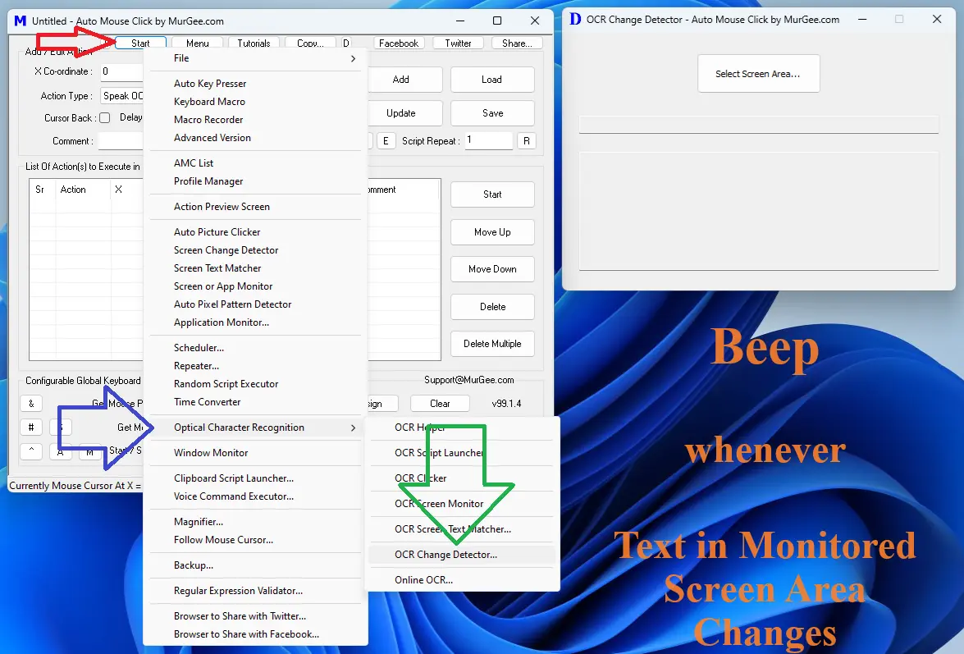Click the Delete button
The height and width of the screenshot is (654, 964).
pyautogui.click(x=492, y=307)
